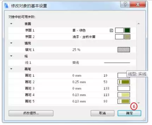Click the white pen swatch for 画笔 3
Viewport: 152px width, 125px height.
[124, 88]
